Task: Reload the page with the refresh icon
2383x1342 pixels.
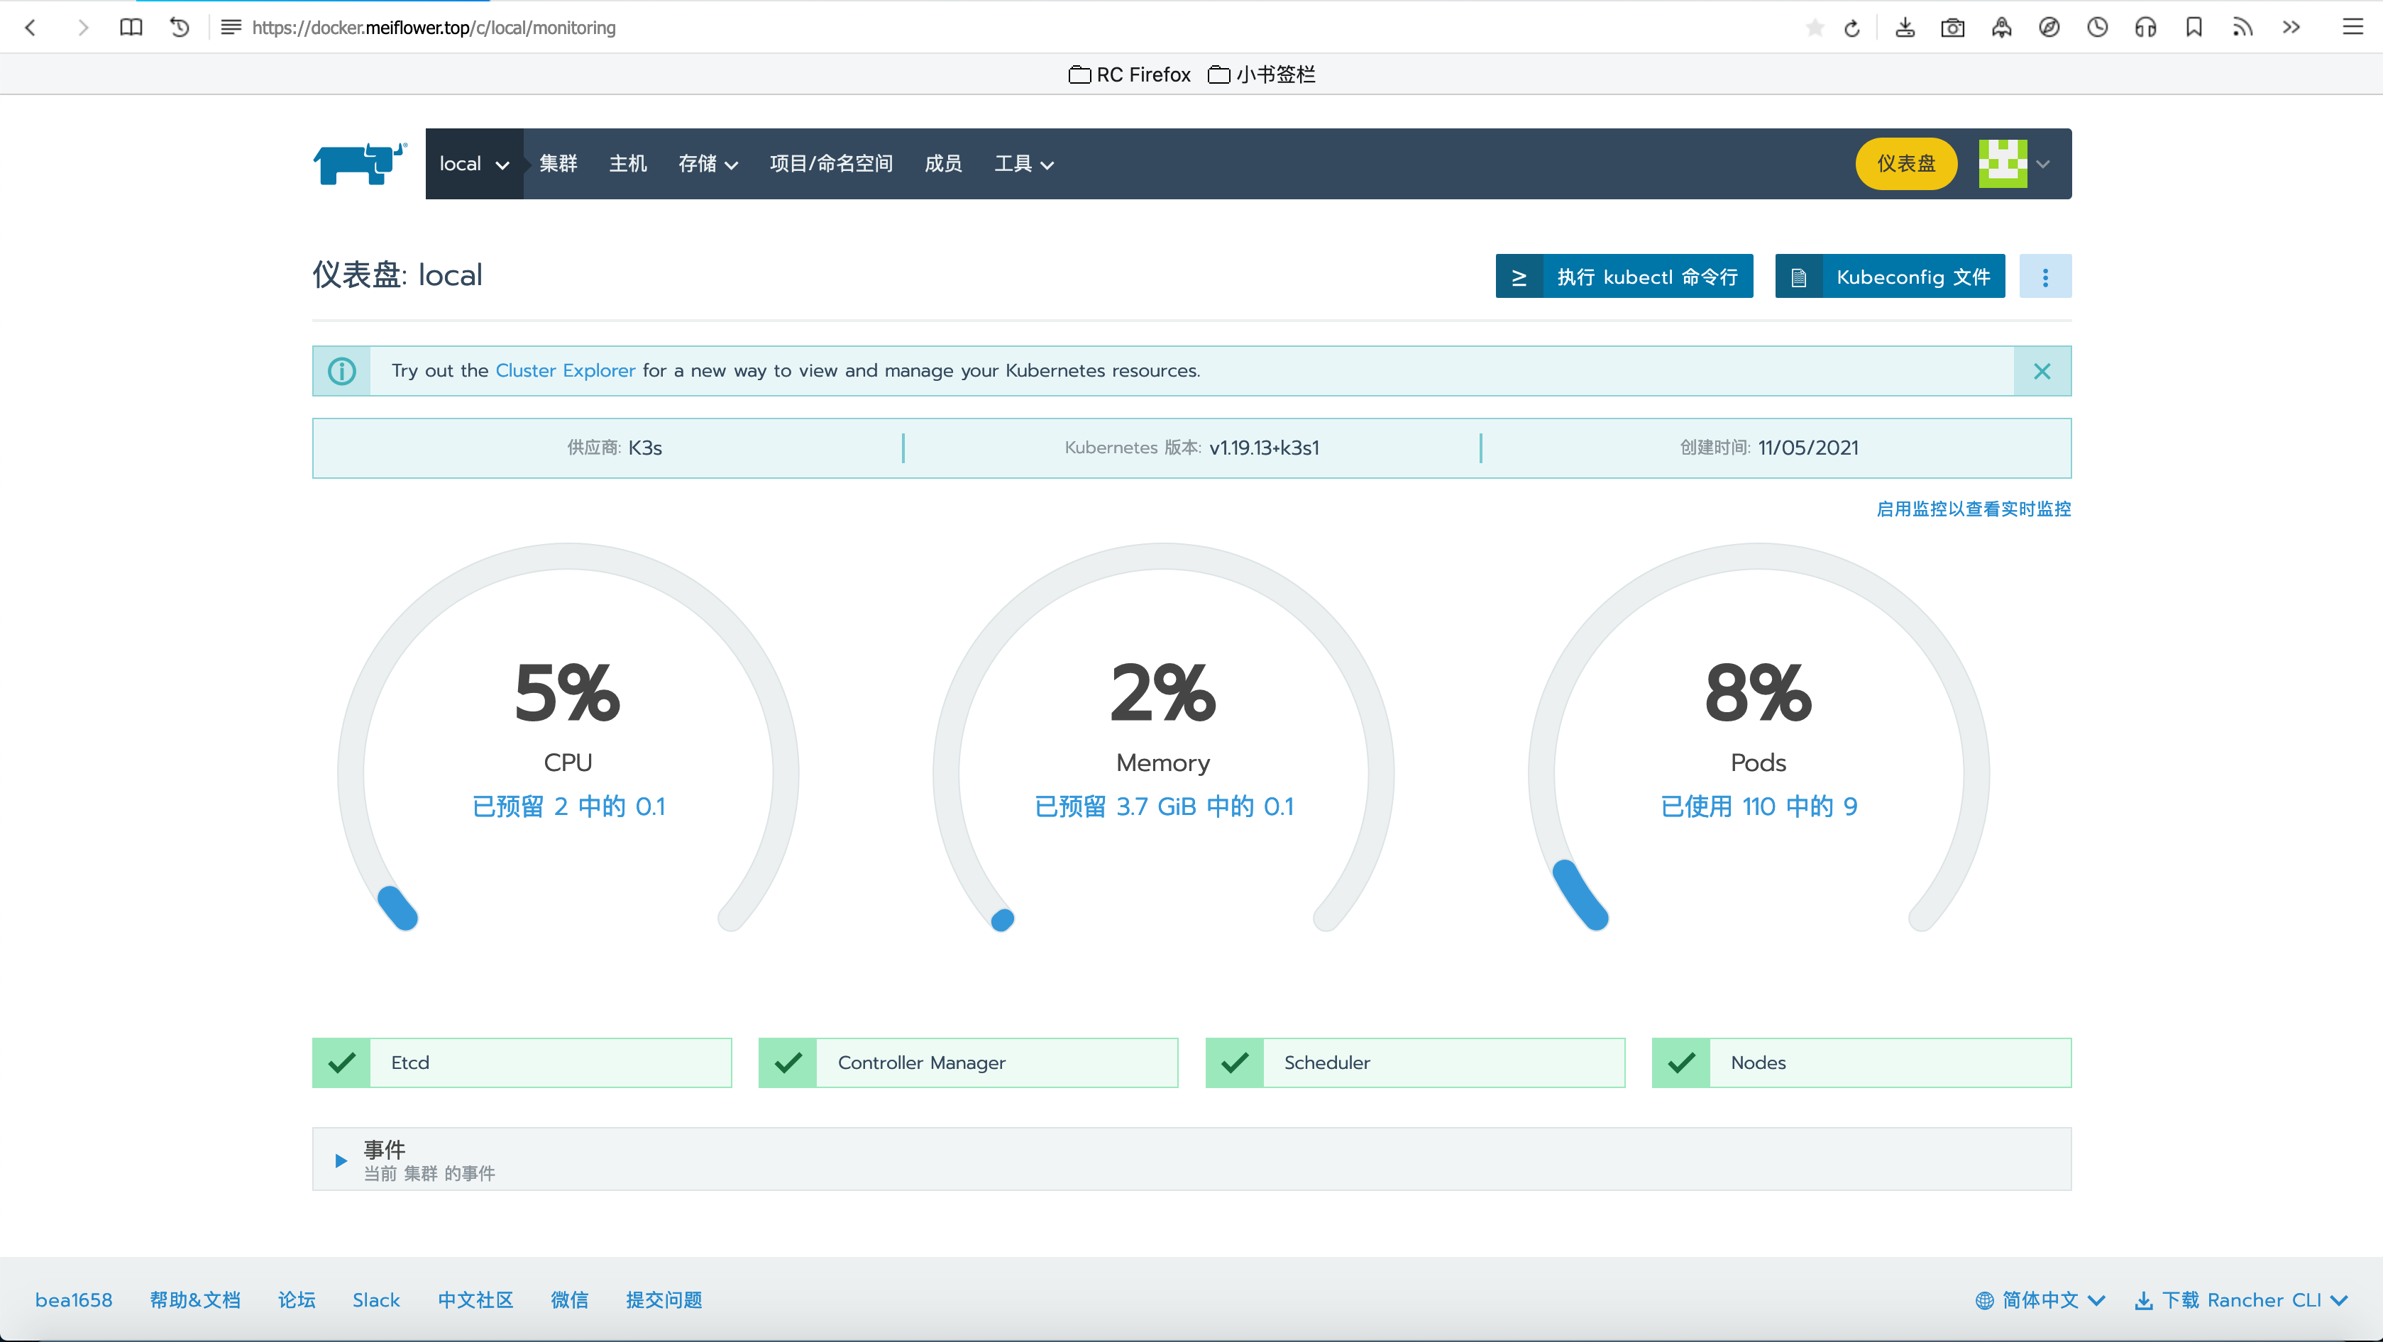Action: pyautogui.click(x=1852, y=28)
